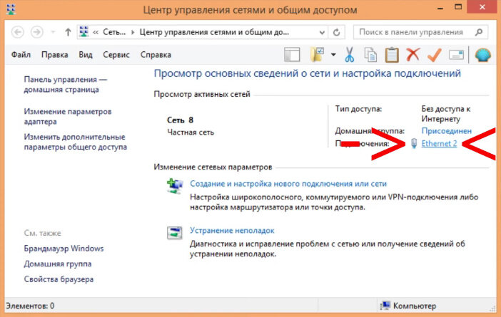Expand the folder options dropdown arrow

[x=333, y=55]
